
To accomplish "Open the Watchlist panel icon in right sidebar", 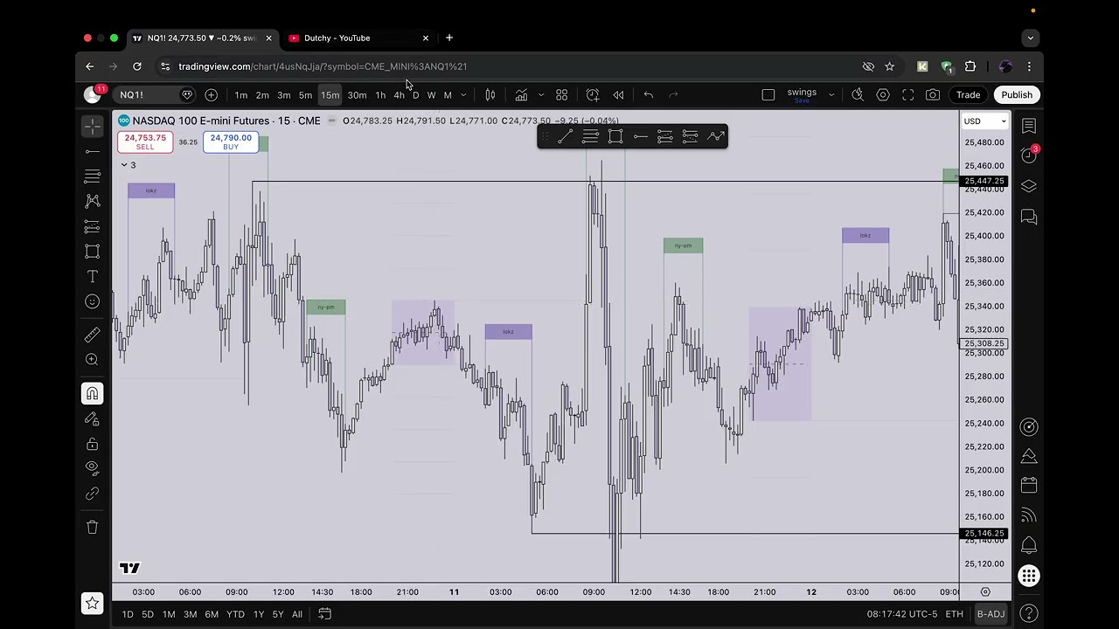I will [x=1029, y=127].
